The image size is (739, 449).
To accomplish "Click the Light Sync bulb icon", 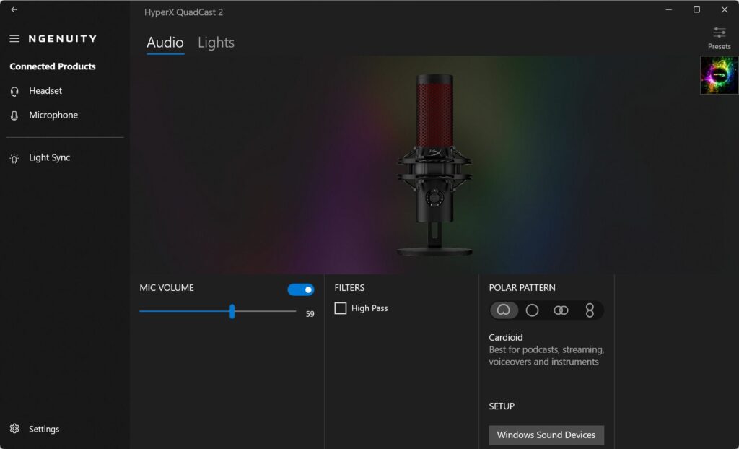I will (x=14, y=159).
